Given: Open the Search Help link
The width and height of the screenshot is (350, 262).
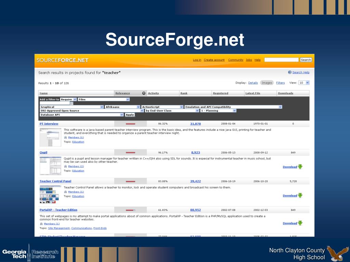Looking at the screenshot, I should click(301, 72).
